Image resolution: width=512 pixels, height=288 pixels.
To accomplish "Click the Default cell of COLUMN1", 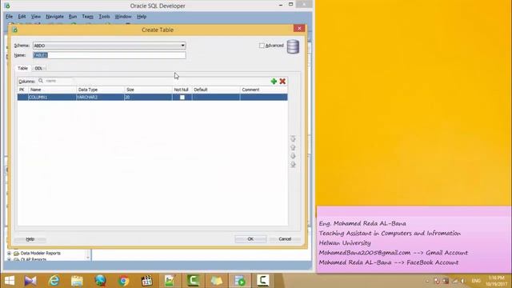I will pos(216,98).
